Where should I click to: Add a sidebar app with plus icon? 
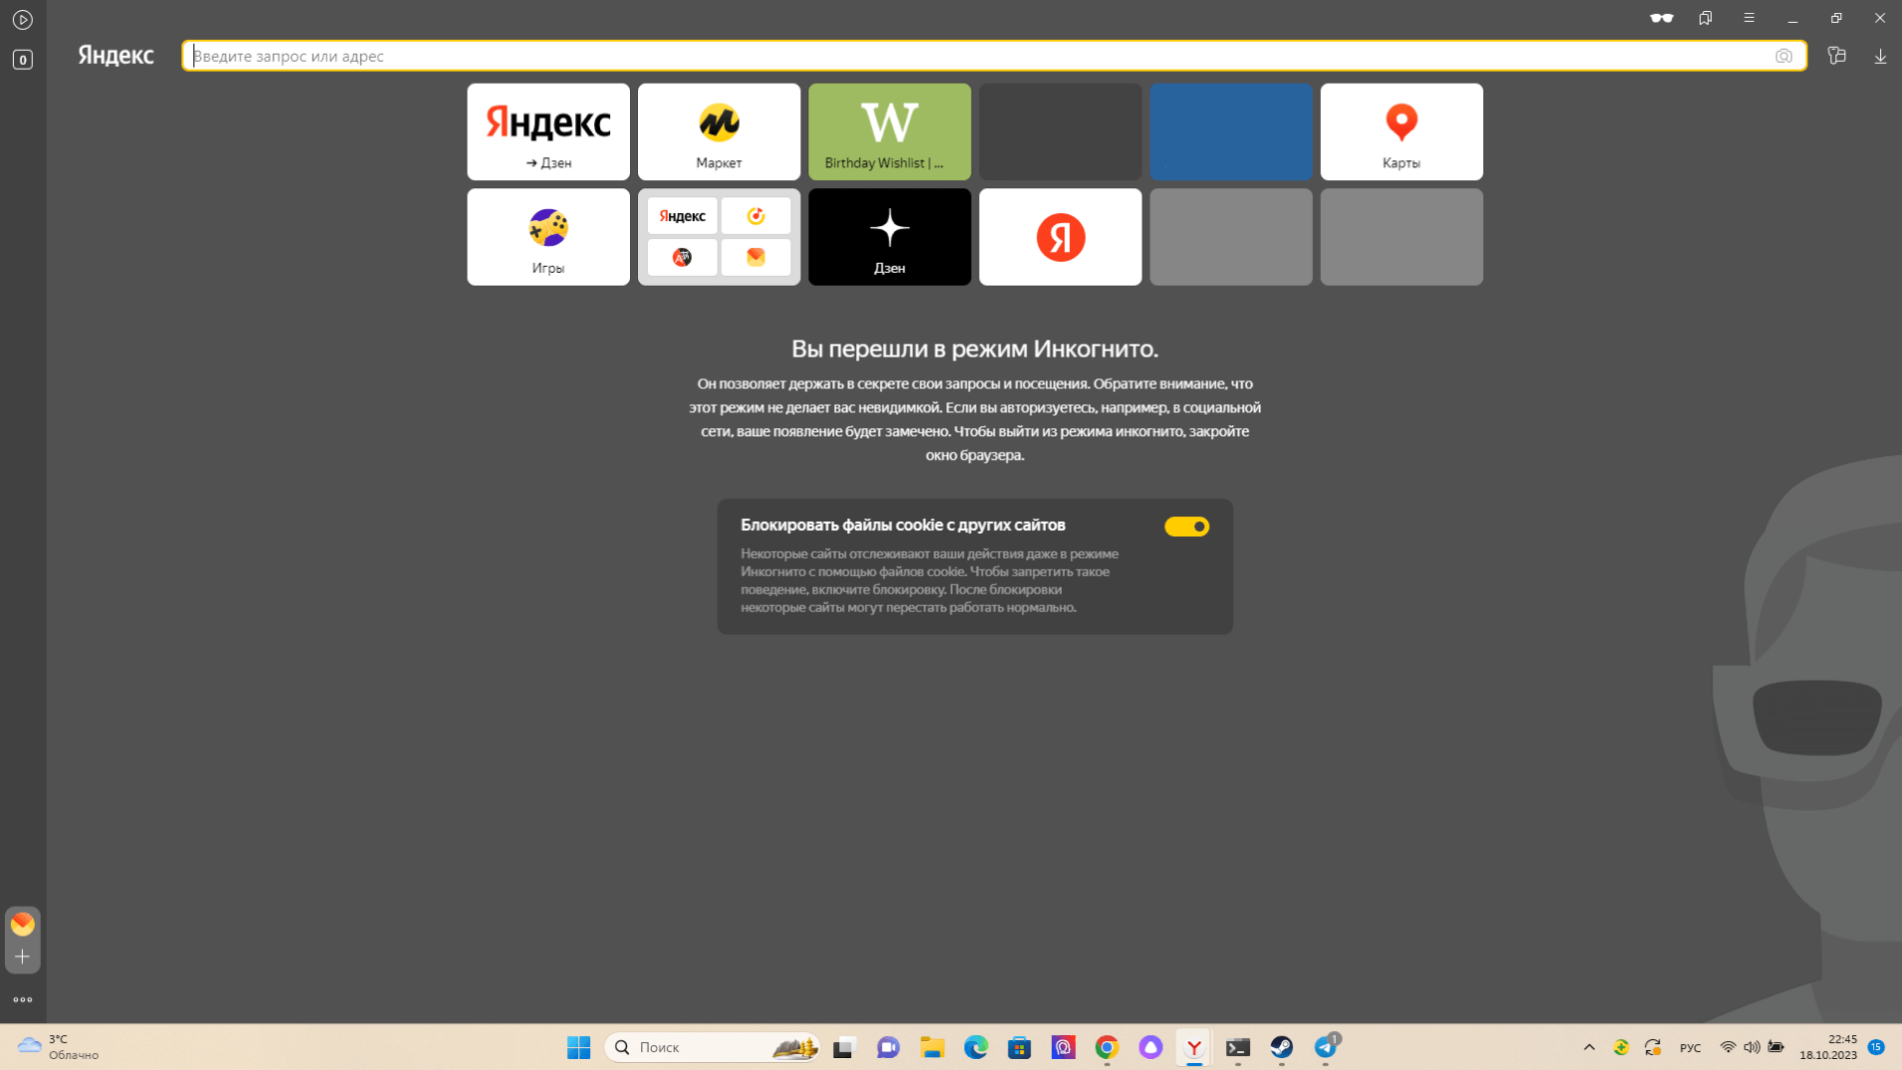[x=23, y=956]
